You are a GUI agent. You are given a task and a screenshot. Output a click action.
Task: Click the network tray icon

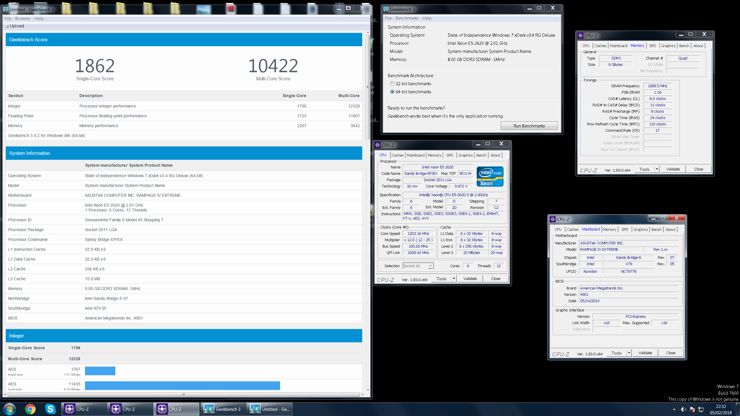[701, 409]
